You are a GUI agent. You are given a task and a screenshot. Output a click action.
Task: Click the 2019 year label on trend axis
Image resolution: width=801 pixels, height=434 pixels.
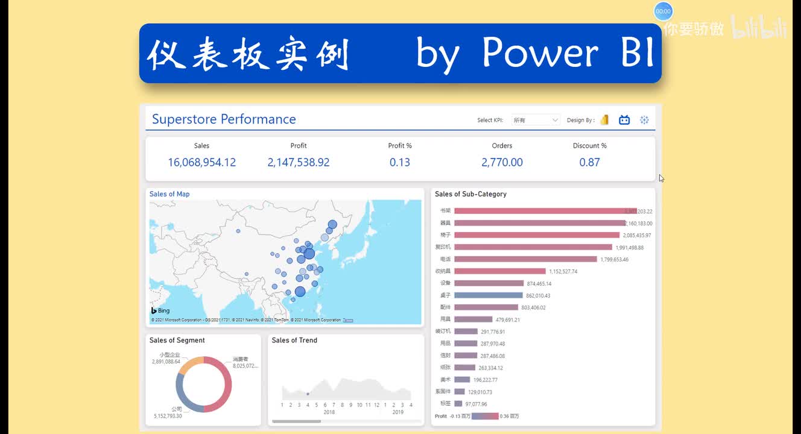pos(398,412)
